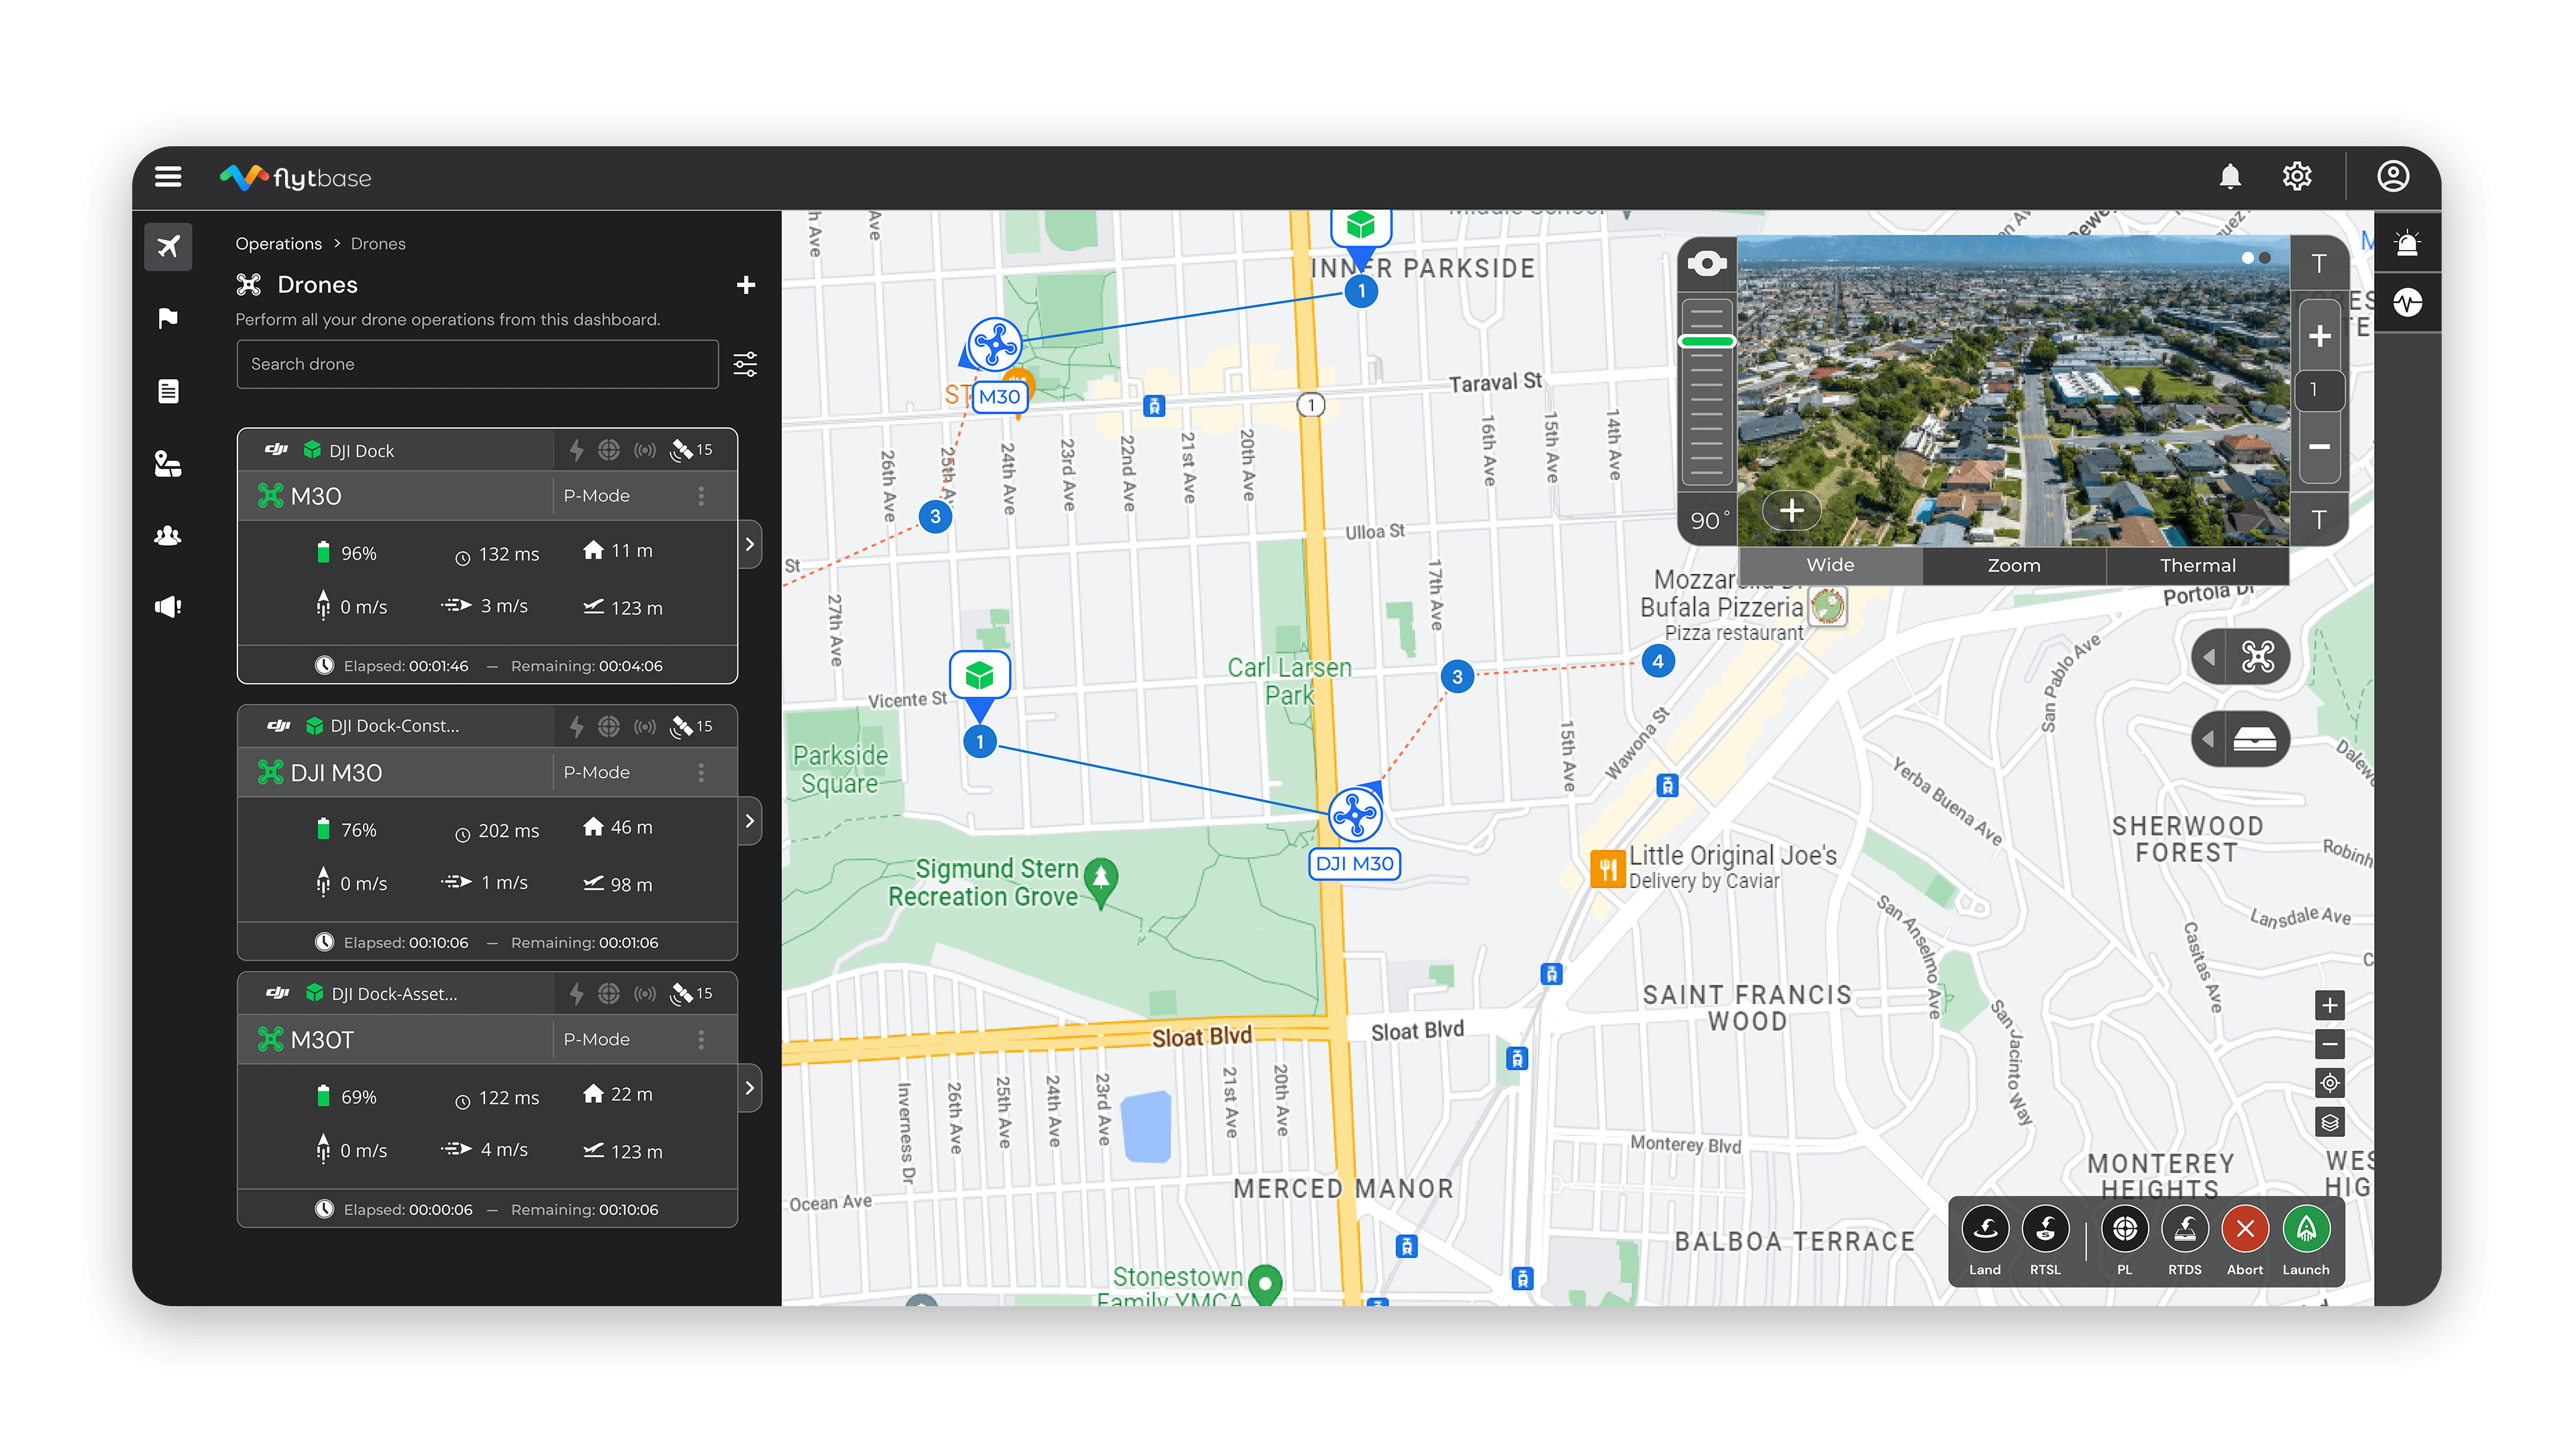Add new drone with plus button
The image size is (2576, 1449).
pos(746,285)
